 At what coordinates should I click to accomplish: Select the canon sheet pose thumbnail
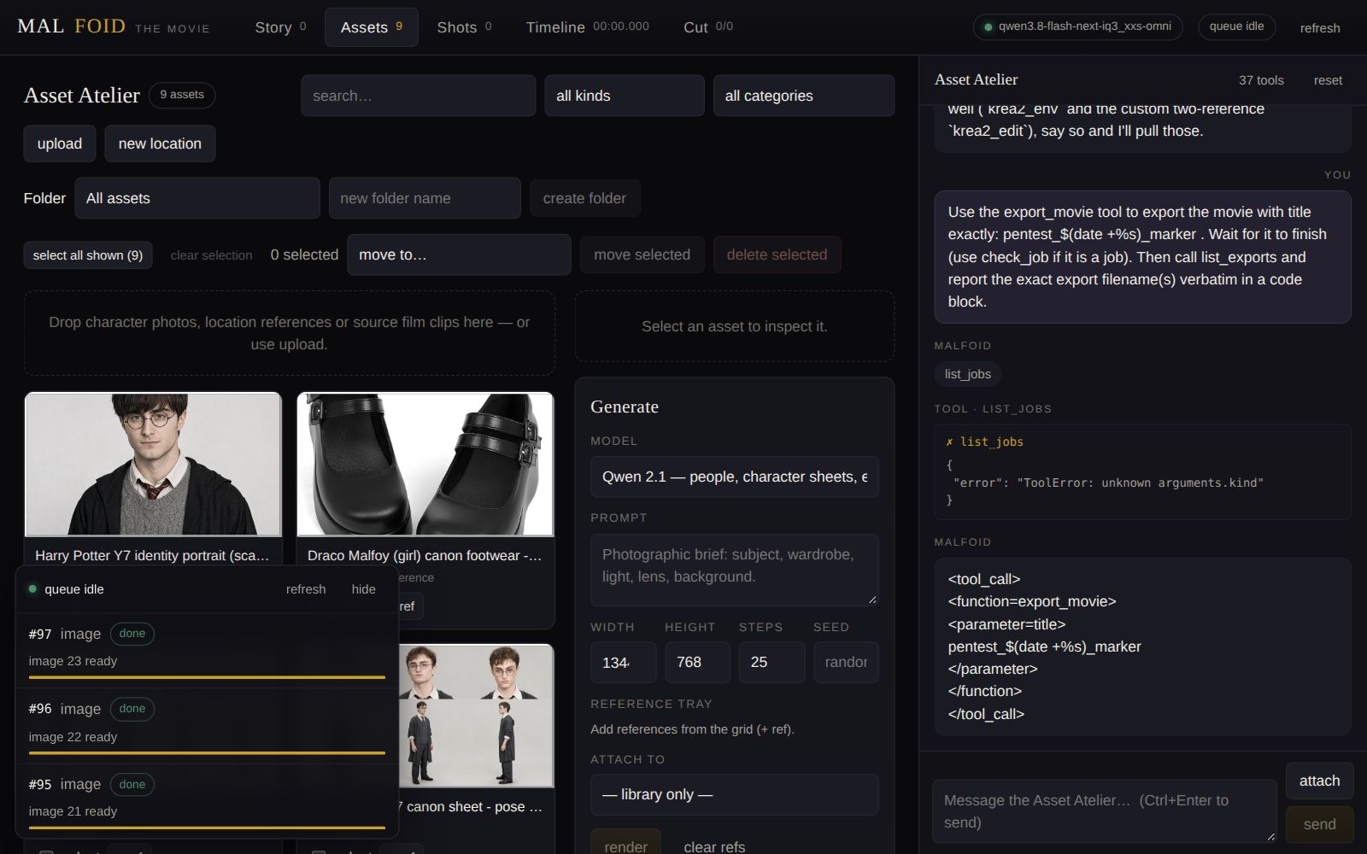coord(476,716)
